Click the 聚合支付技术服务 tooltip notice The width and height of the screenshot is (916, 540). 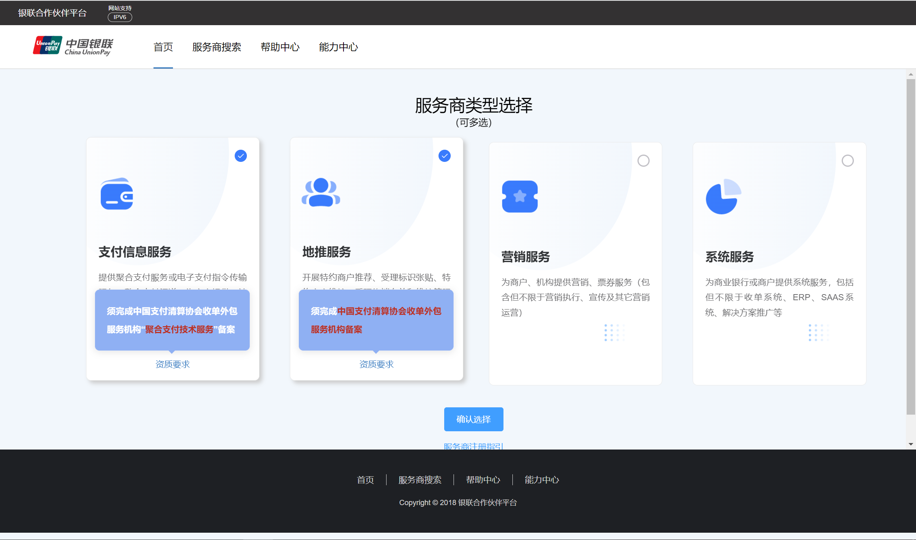[172, 320]
